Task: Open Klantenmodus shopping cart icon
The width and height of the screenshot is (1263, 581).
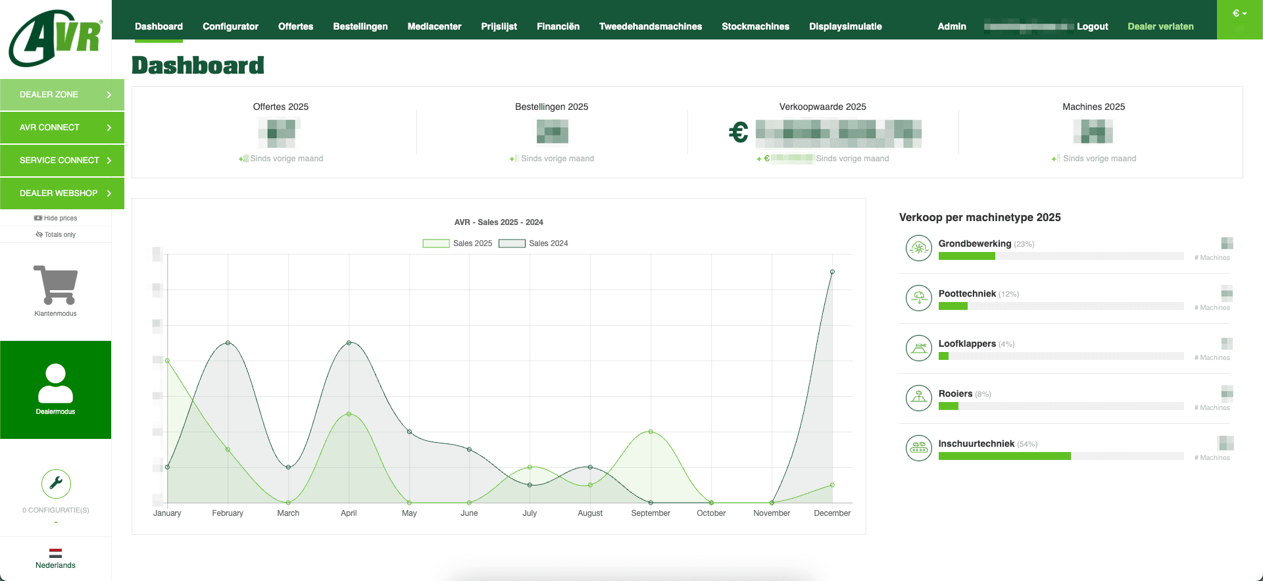Action: (x=55, y=285)
